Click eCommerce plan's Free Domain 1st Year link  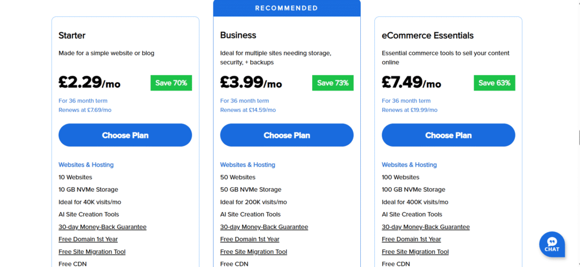pyautogui.click(x=411, y=239)
